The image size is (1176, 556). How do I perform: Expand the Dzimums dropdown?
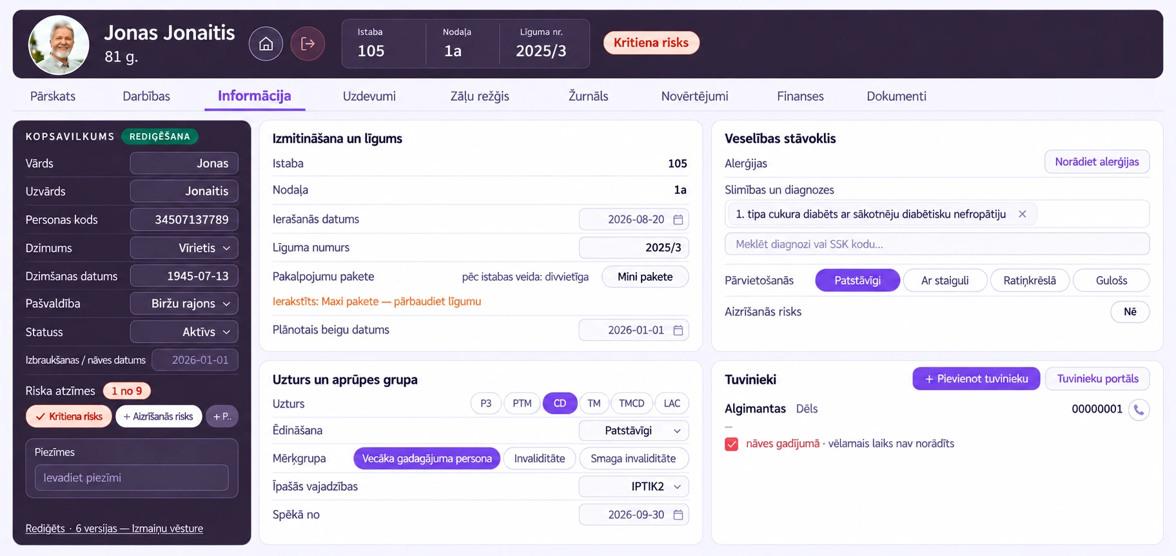pyautogui.click(x=184, y=248)
